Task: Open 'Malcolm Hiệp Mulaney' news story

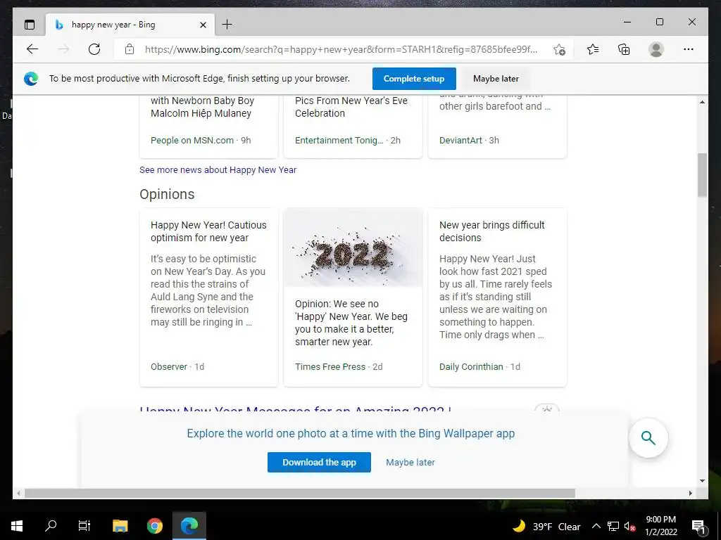Action: pos(202,107)
